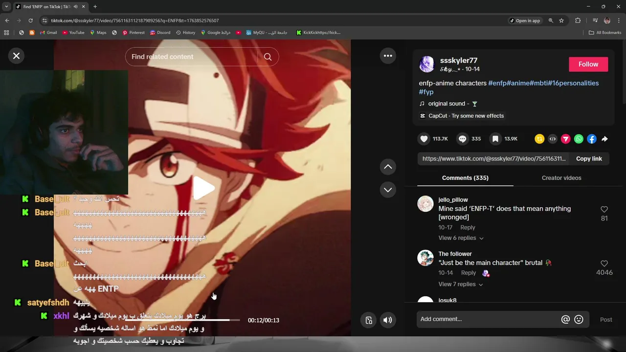Open Chrome three-dot menu
The height and width of the screenshot is (352, 626).
coord(619,21)
